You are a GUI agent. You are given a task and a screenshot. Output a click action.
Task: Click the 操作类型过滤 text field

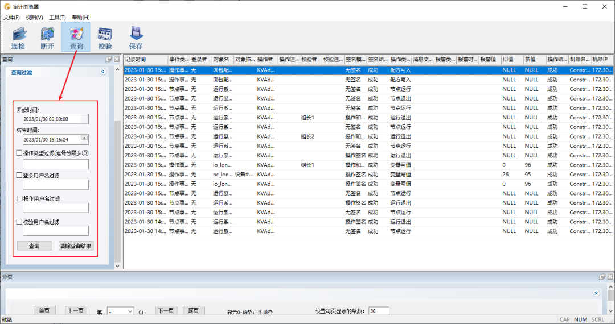[x=56, y=164]
